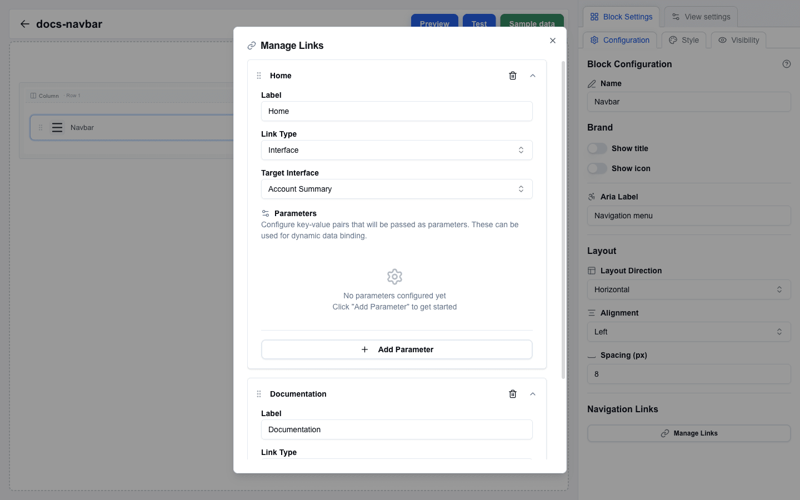Go back using the arrow next to docs-navbar
The width and height of the screenshot is (800, 500).
click(24, 24)
